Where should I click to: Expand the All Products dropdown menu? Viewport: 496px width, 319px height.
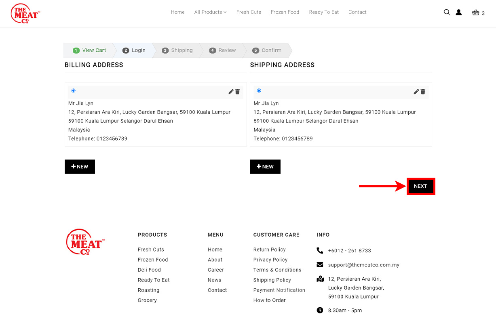210,12
